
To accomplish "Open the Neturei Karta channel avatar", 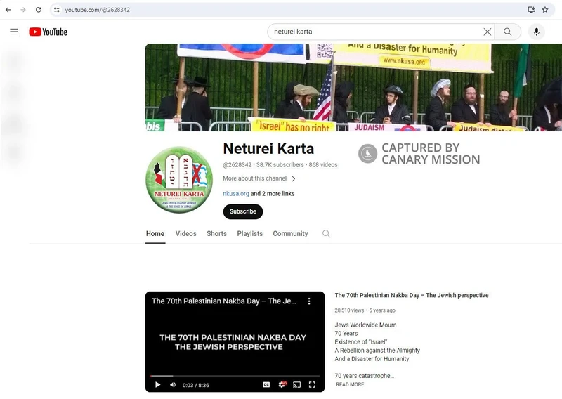I will click(179, 180).
